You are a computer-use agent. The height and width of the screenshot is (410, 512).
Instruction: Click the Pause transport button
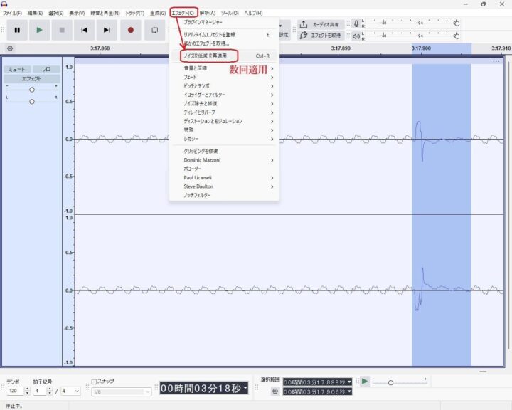click(x=17, y=30)
